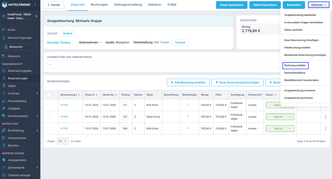Open Channel manager icon in sidebar

coord(4,175)
